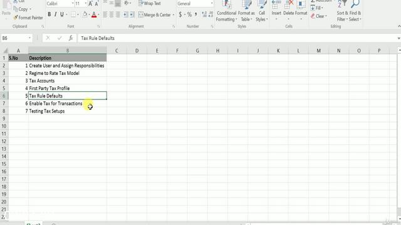This screenshot has width=401, height=225.
Task: Apply the Fill Color bucket
Action: pyautogui.click(x=85, y=15)
